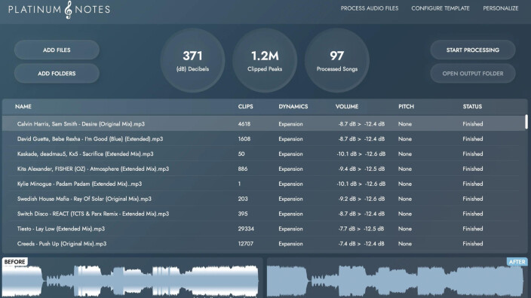Click the Add Files button
The height and width of the screenshot is (298, 531).
[x=57, y=50]
